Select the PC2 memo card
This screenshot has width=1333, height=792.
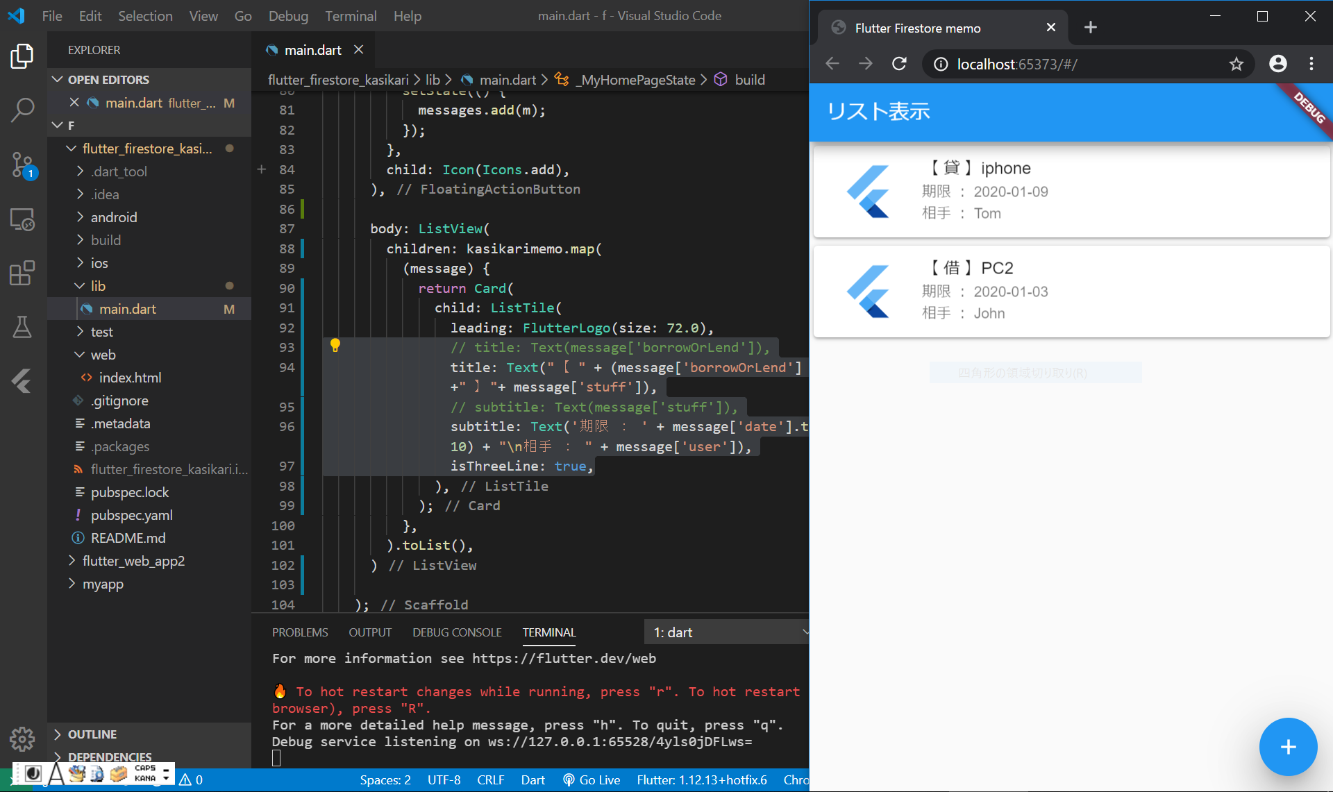tap(1071, 291)
